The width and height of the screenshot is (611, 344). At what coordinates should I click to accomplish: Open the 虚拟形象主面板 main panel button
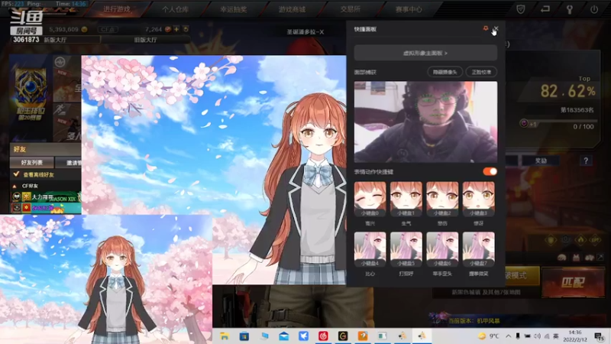[x=425, y=53]
